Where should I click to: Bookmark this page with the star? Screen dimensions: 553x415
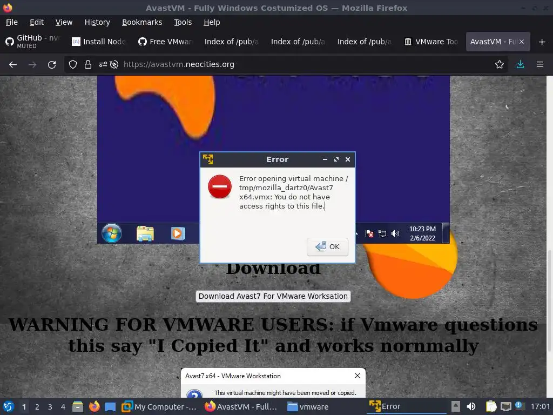[x=500, y=64]
